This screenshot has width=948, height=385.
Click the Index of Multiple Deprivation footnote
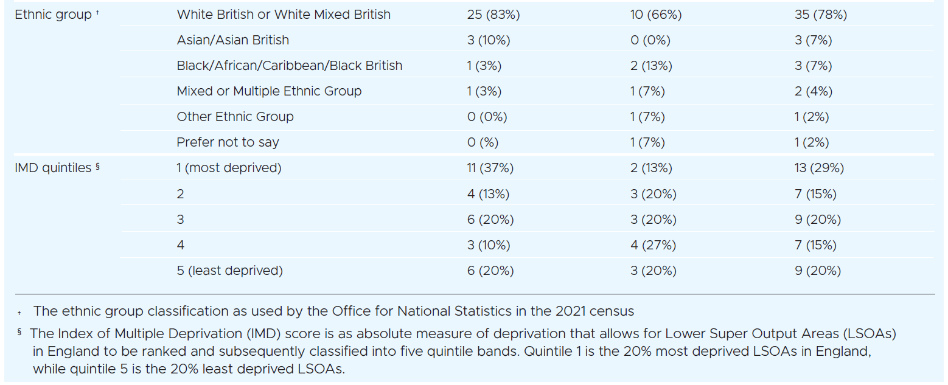(462, 352)
